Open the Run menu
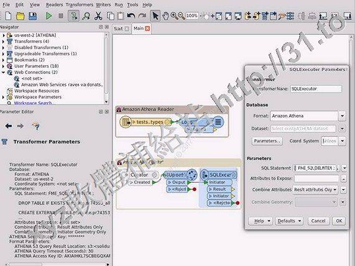This screenshot has width=355, height=266. coord(119,5)
